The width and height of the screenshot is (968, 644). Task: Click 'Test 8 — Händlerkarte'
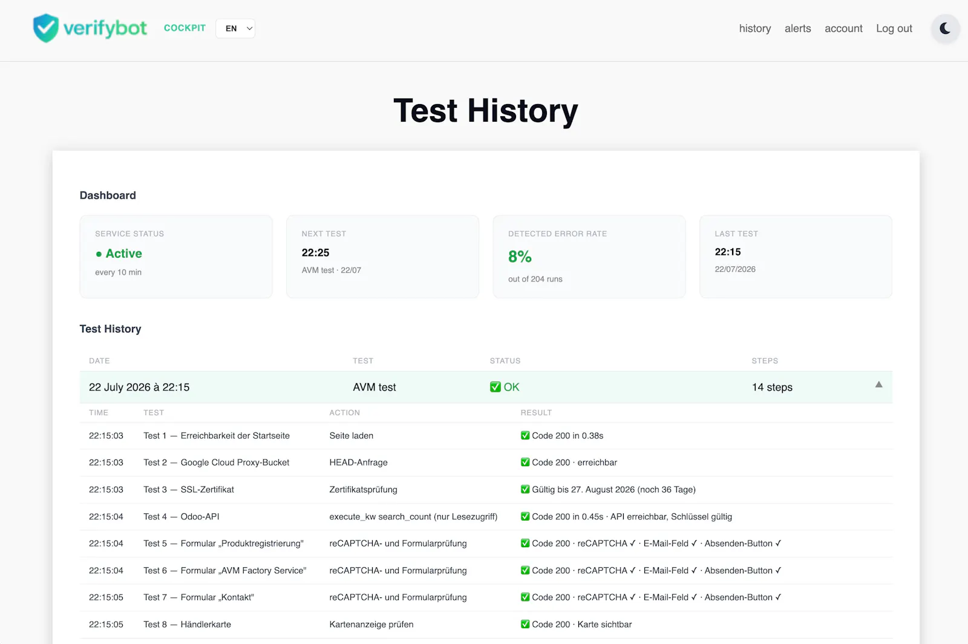click(187, 625)
